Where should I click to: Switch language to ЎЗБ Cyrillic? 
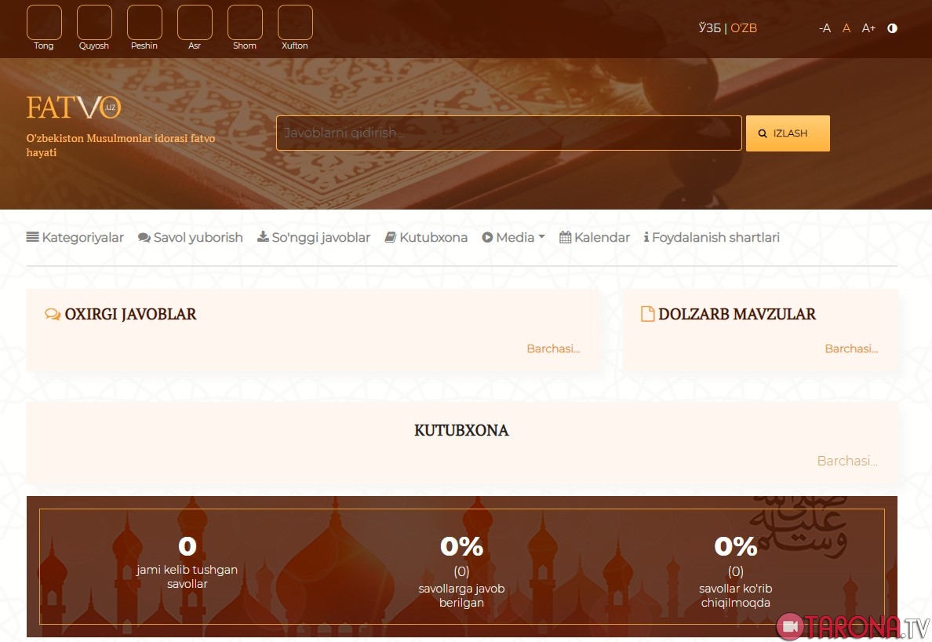(x=709, y=28)
